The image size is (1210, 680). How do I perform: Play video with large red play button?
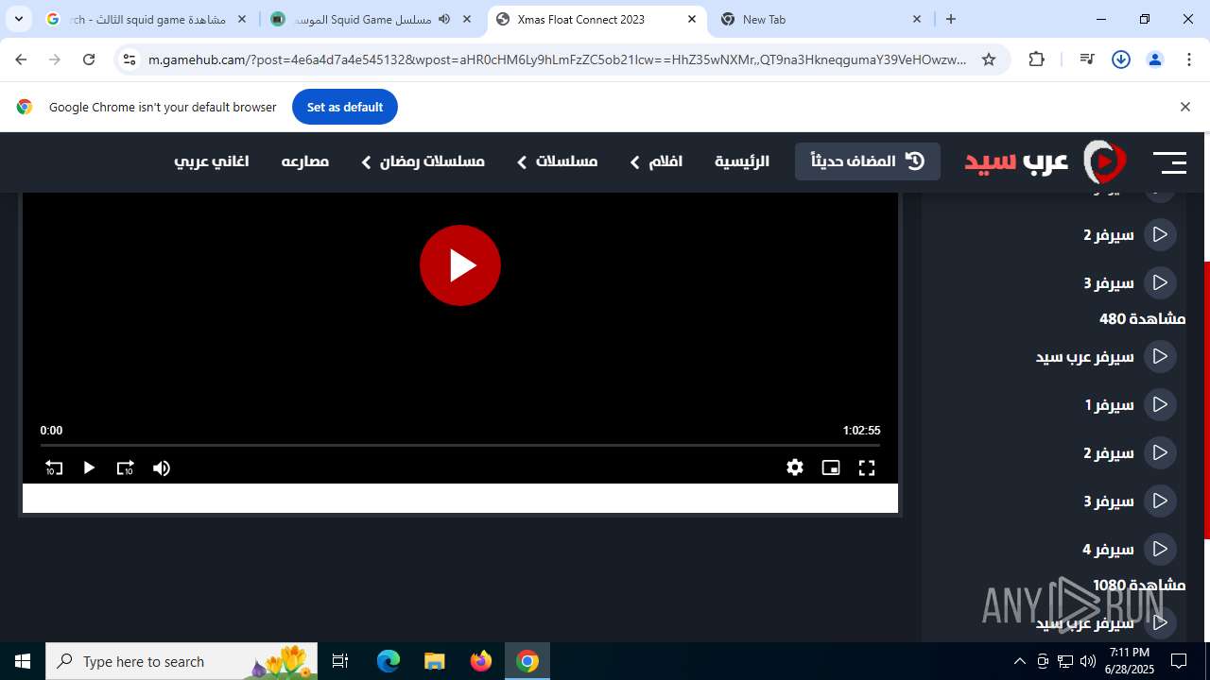(x=460, y=265)
